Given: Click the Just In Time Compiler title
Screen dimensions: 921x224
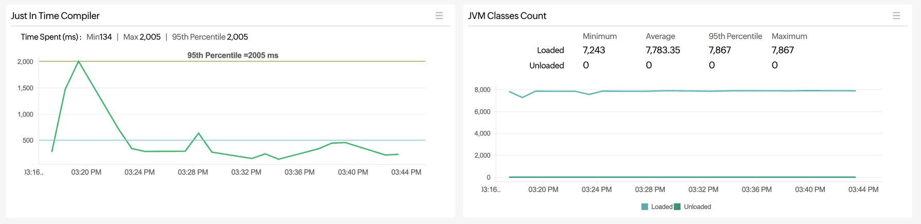Looking at the screenshot, I should click(55, 16).
